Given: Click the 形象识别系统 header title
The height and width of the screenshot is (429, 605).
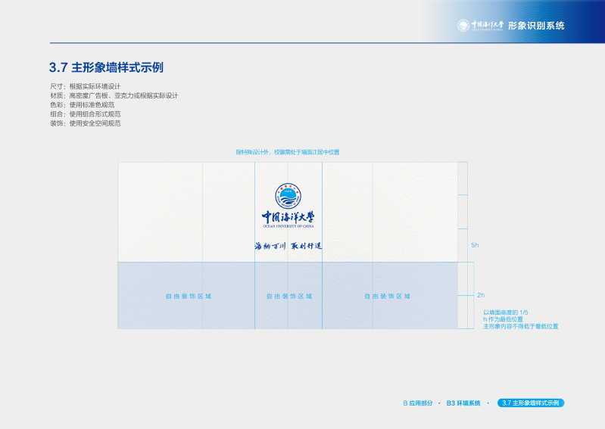Looking at the screenshot, I should tap(535, 26).
